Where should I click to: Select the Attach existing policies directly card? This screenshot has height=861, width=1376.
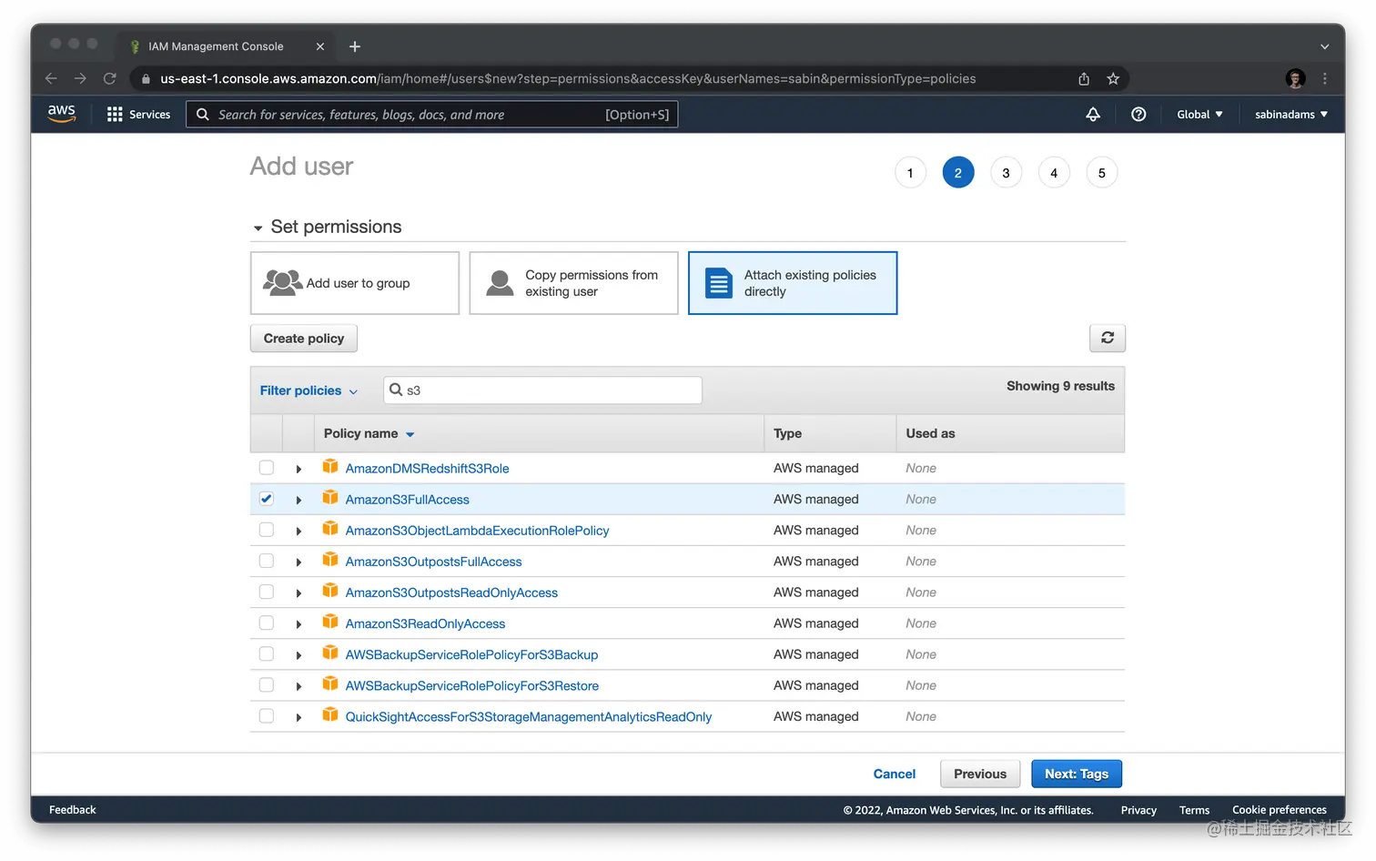(793, 282)
